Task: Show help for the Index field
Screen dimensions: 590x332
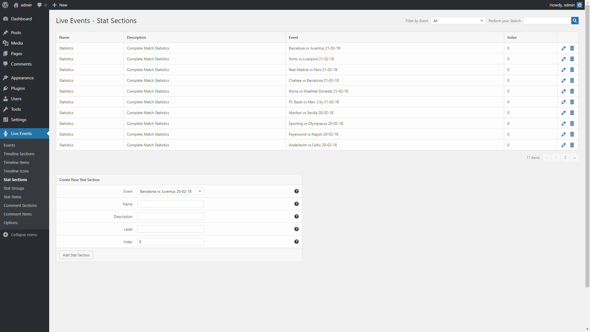Action: click(296, 242)
